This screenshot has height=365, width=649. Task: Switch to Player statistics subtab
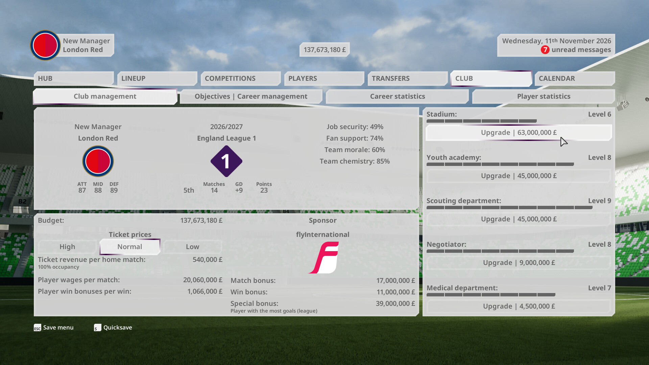544,96
